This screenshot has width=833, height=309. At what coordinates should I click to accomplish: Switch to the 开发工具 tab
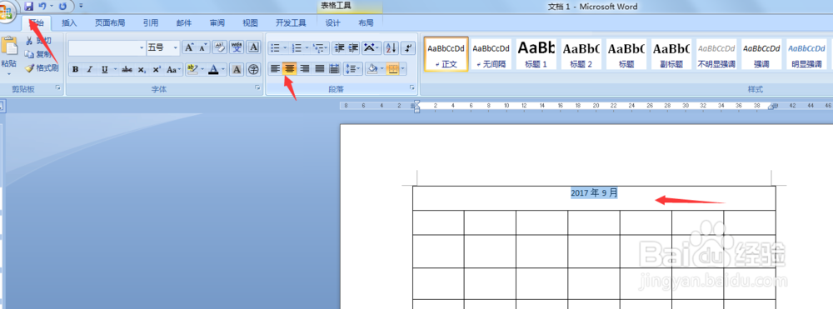(x=291, y=22)
